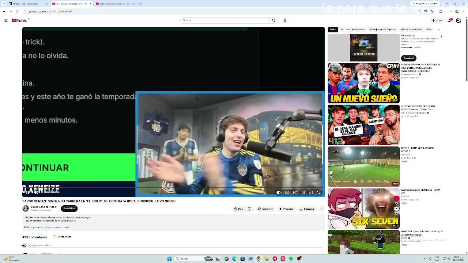The width and height of the screenshot is (468, 263).
Task: Switch to the Granja de Creeper XP tab
Action: coord(115,4)
